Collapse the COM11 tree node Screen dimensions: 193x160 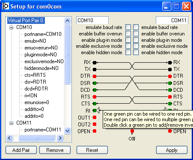(x=11, y=123)
